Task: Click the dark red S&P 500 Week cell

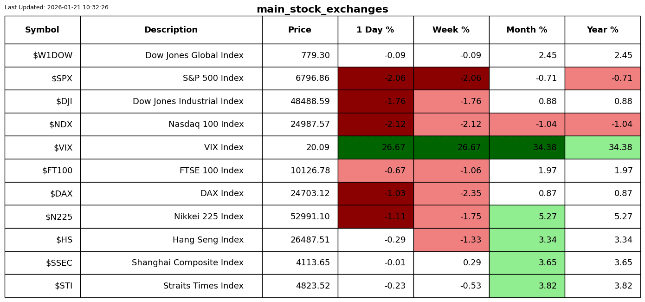Action: tap(451, 79)
